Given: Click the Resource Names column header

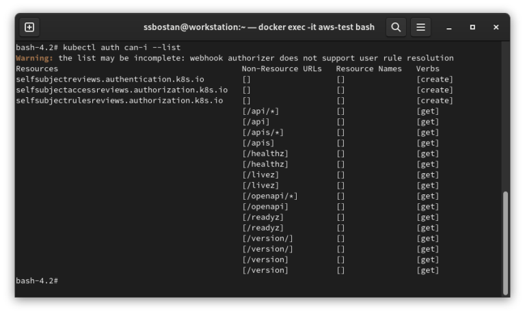Looking at the screenshot, I should tap(368, 68).
